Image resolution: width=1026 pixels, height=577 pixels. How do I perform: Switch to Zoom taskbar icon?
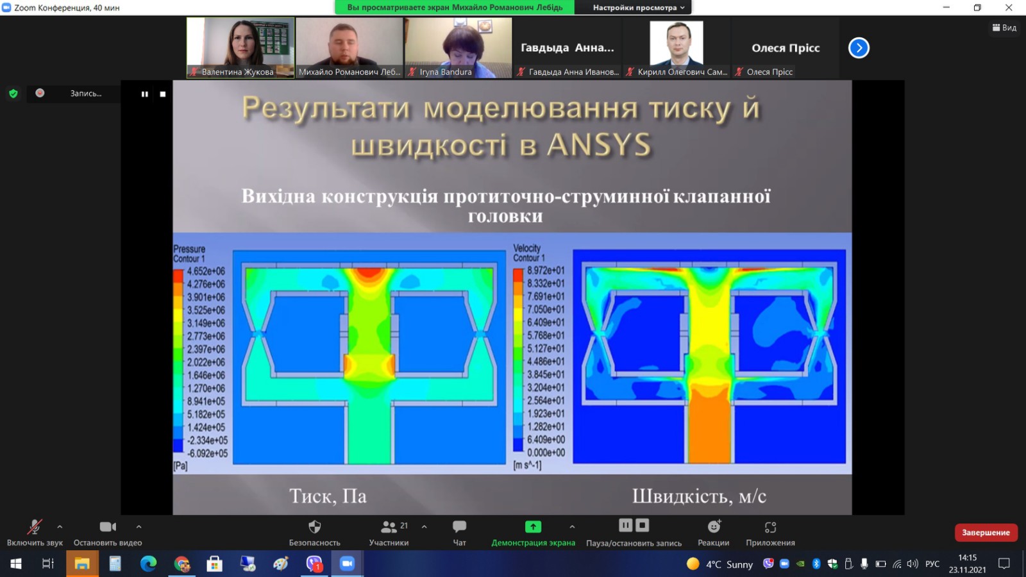click(x=347, y=564)
